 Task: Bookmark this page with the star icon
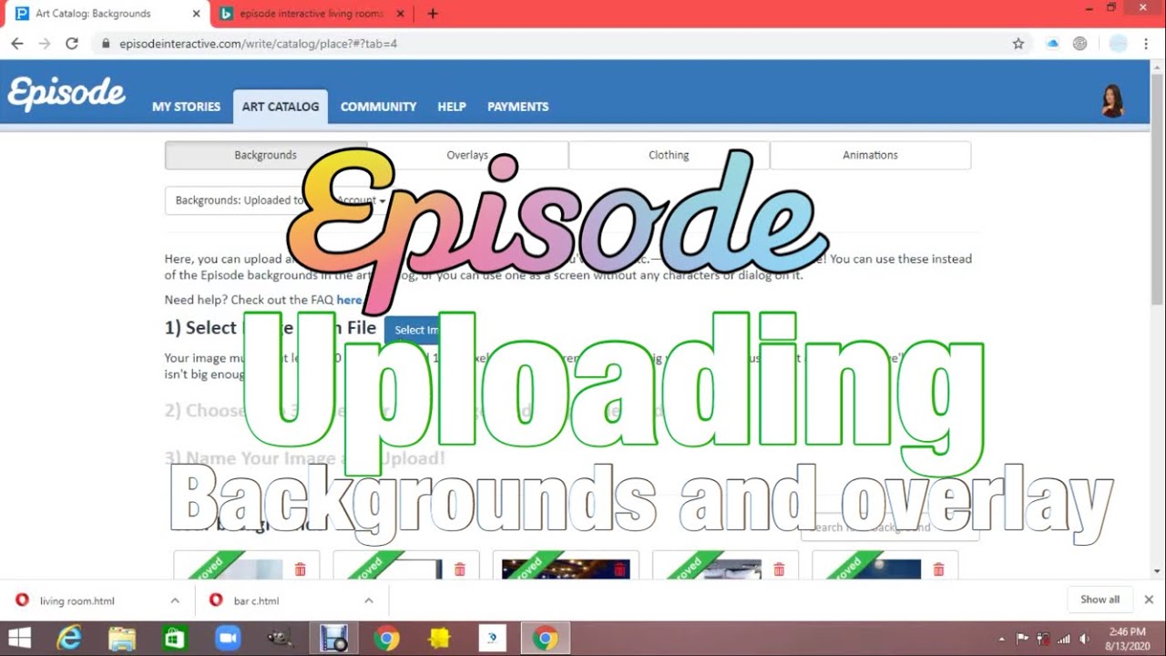click(x=1018, y=43)
